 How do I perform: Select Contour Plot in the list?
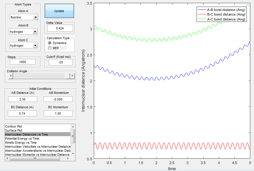coord(18,126)
